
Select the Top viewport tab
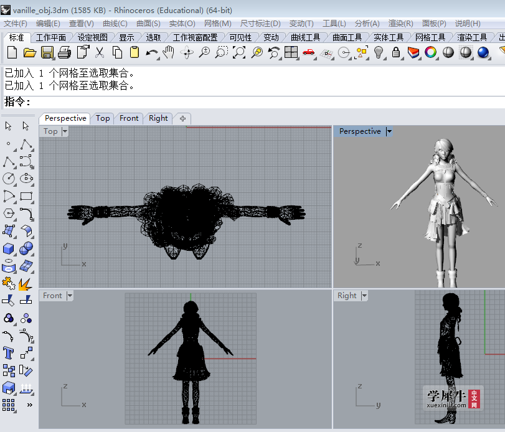(x=103, y=118)
